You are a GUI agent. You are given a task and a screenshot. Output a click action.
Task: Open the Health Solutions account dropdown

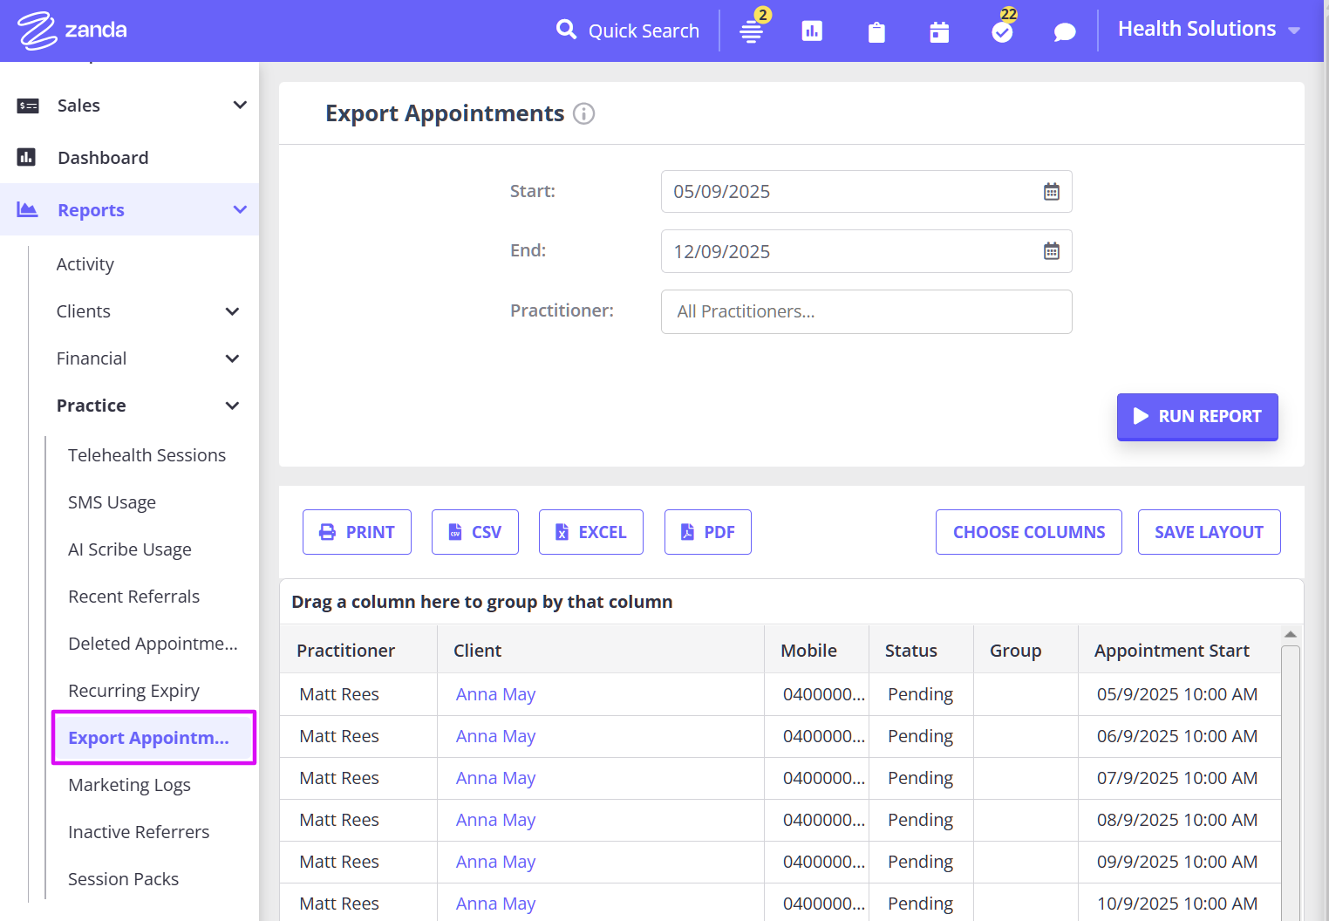tap(1208, 30)
